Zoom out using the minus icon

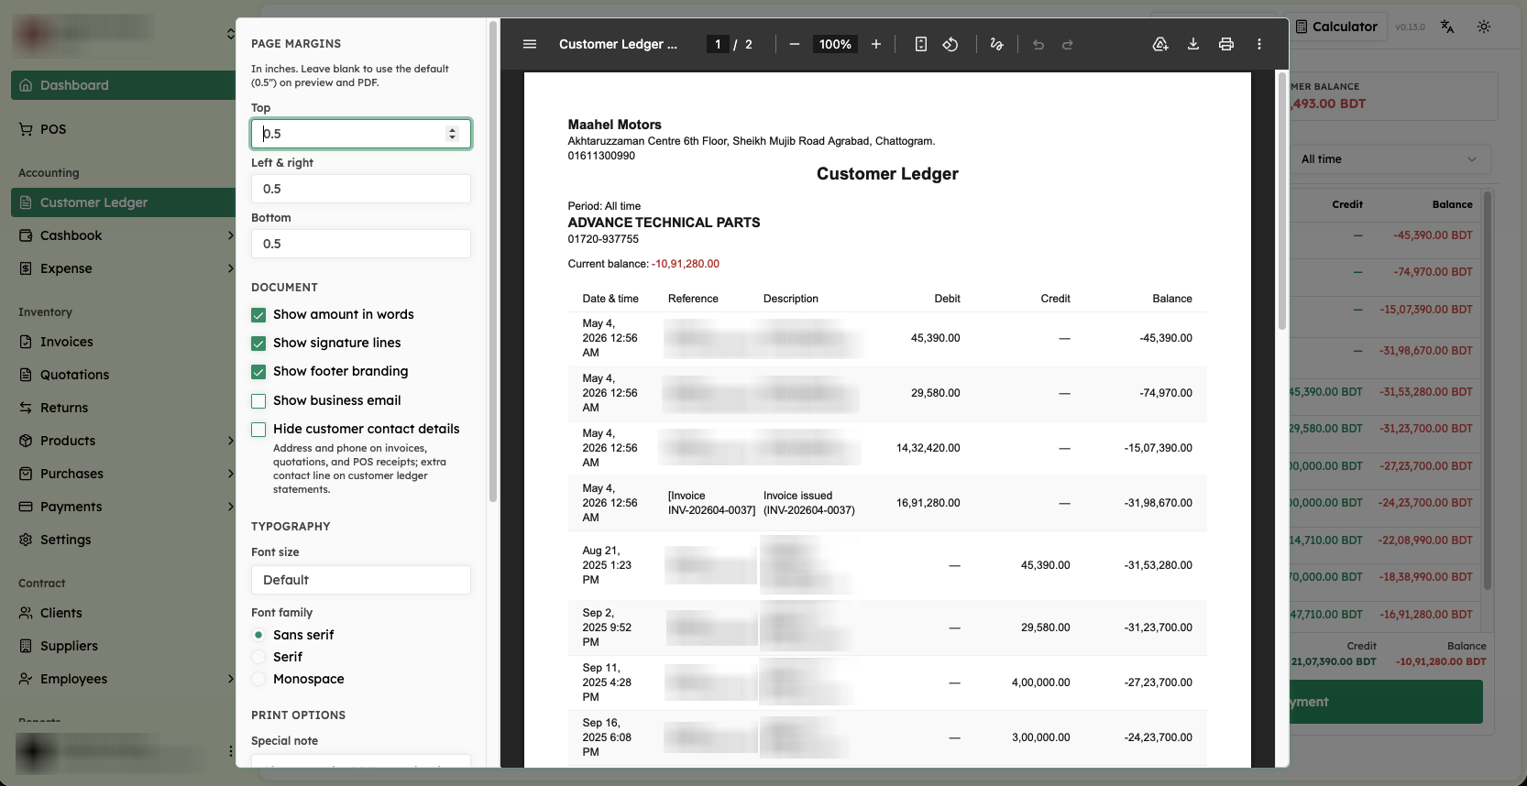(795, 44)
